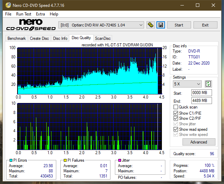The image size is (224, 184).
Task: Uncheck Show C2/PIF
Action: (176, 118)
